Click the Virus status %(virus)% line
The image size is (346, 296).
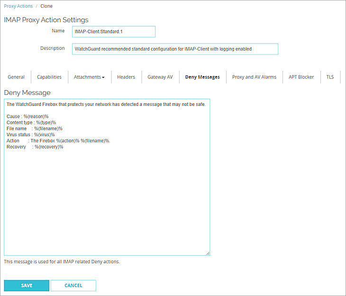point(31,135)
